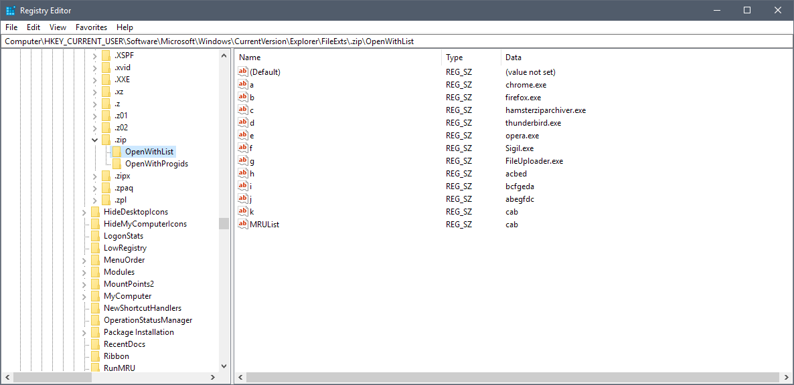Click the 'abegfdc' data cell

pos(520,199)
